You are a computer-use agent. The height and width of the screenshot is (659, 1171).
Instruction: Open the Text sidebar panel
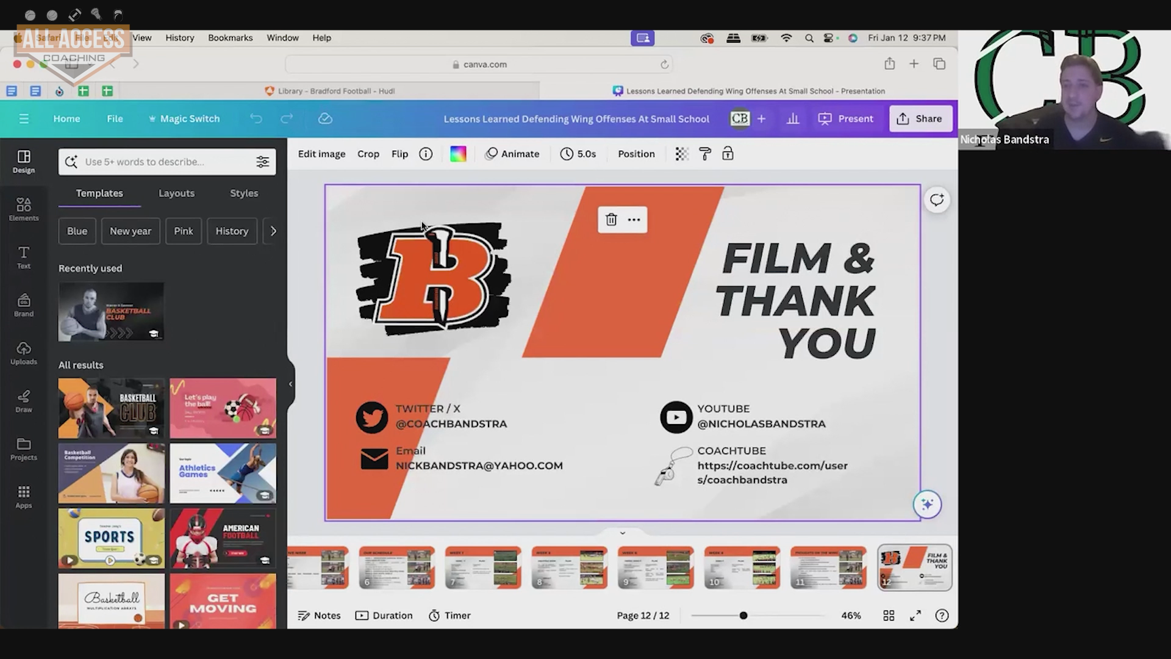[x=24, y=257]
